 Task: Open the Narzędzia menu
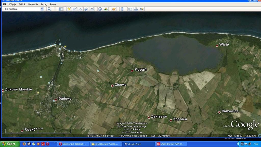pyautogui.click(x=33, y=4)
